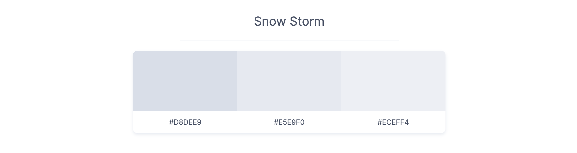Copy the hex code below the darkest swatch
Image resolution: width=577 pixels, height=153 pixels.
click(185, 122)
